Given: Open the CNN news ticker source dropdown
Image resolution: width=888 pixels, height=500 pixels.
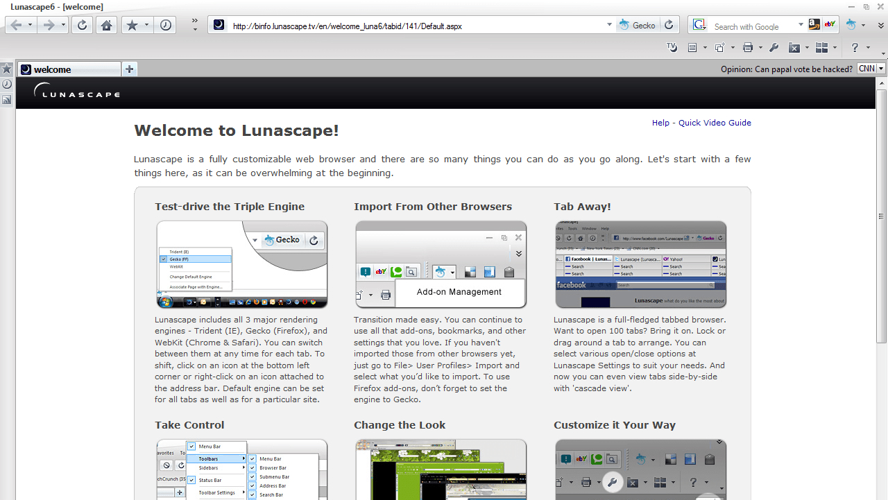Looking at the screenshot, I should (x=881, y=69).
